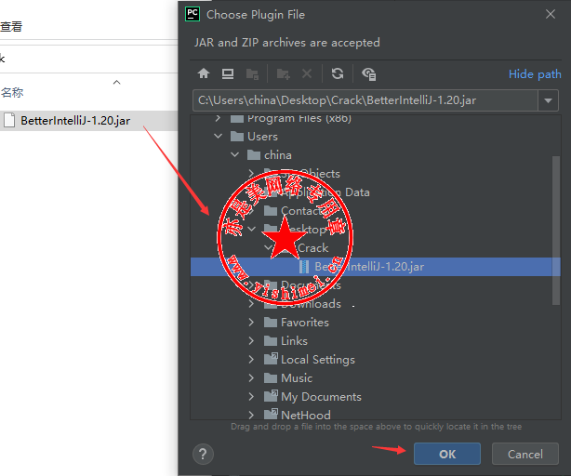
Task: Open the 查看 tab in Explorer
Action: (11, 27)
